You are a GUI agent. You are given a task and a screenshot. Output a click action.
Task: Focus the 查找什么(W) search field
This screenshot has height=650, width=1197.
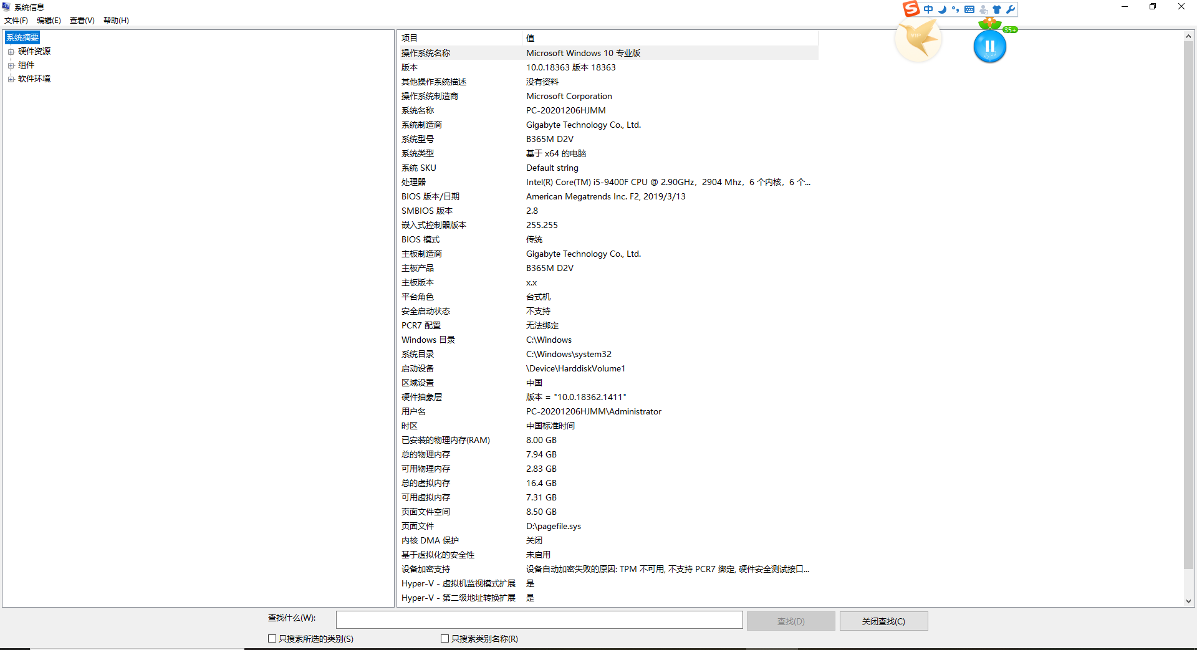539,619
